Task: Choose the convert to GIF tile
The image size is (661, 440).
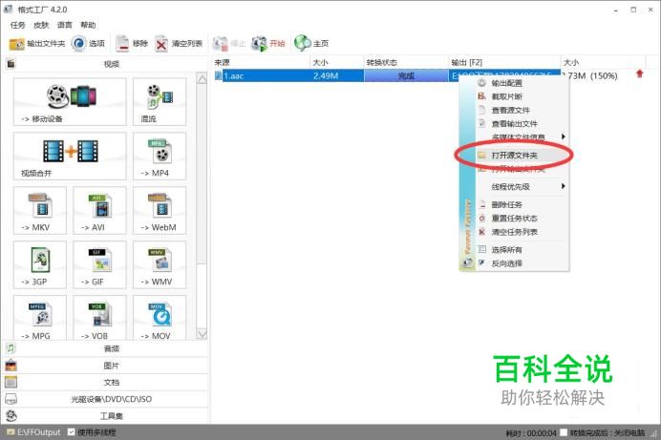Action: [99, 264]
